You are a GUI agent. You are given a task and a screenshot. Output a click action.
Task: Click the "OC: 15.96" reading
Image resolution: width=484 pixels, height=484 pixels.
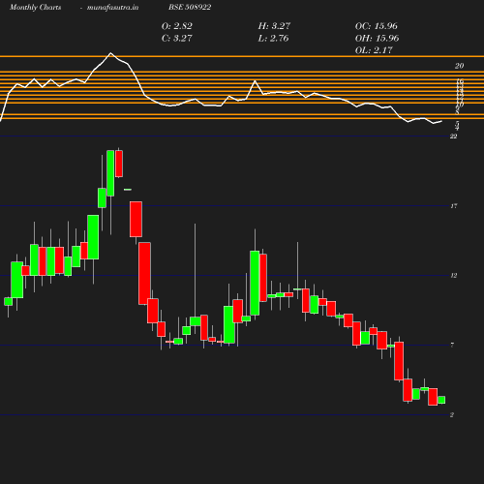[377, 26]
